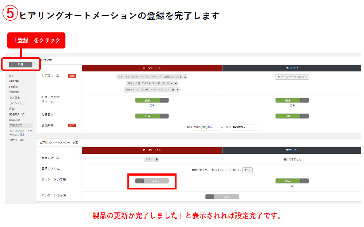Image resolution: width=364 pixels, height=227 pixels.
Task: Expand arrow on third category tag
Action: (173, 90)
